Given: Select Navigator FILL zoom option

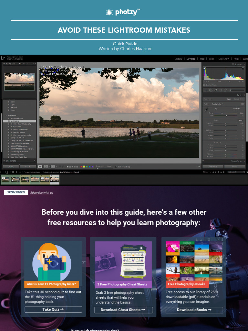Looking at the screenshot, I should point(24,64).
